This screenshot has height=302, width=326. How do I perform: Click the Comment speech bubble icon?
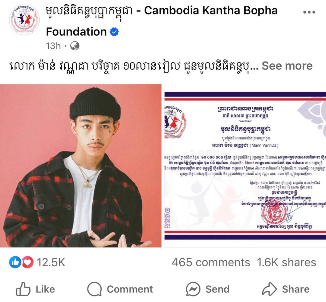[x=95, y=289]
